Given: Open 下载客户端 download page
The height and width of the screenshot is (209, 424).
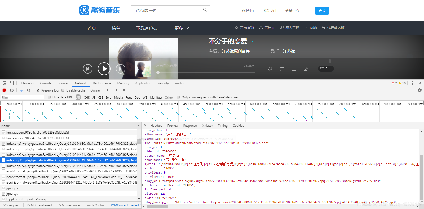Looking at the screenshot, I should (147, 28).
